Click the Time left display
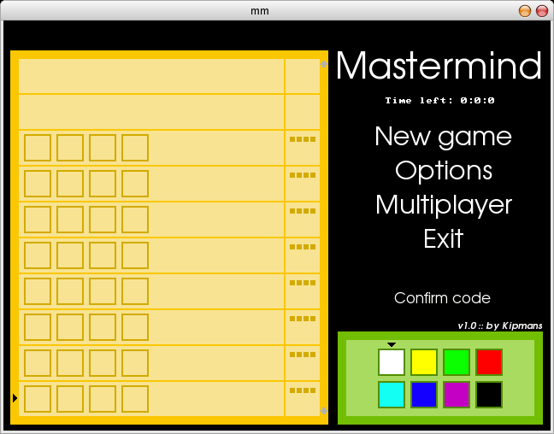This screenshot has width=554, height=434. pos(440,101)
